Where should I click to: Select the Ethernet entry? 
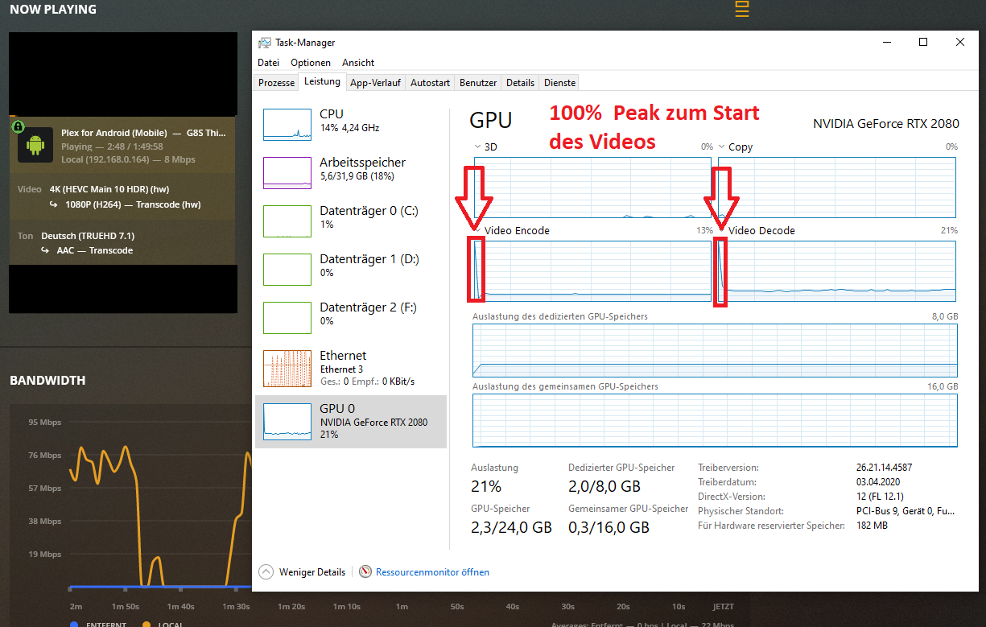click(351, 368)
